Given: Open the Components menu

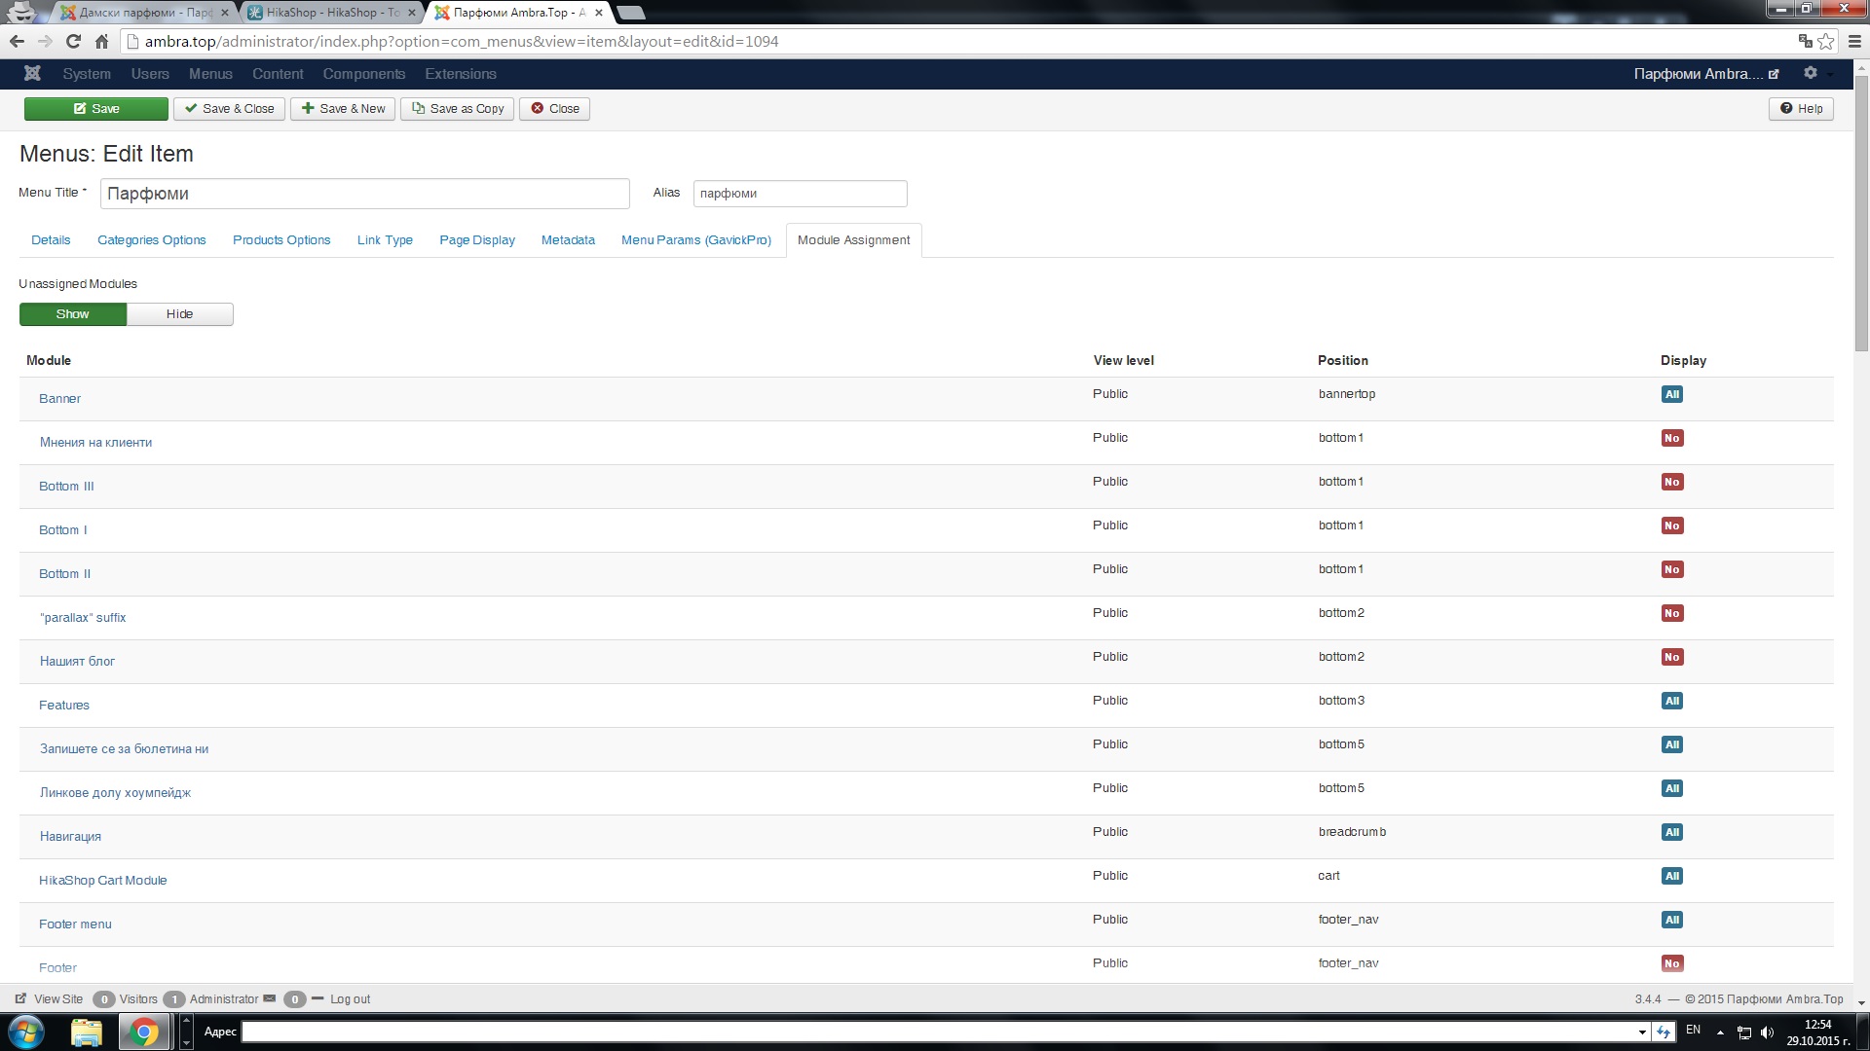Looking at the screenshot, I should pyautogui.click(x=363, y=74).
